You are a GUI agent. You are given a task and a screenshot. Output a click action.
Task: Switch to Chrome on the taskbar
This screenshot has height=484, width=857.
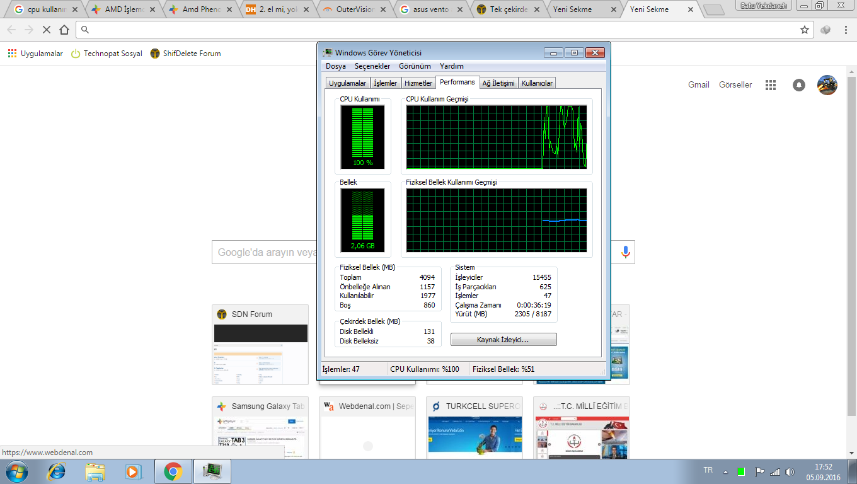tap(173, 471)
